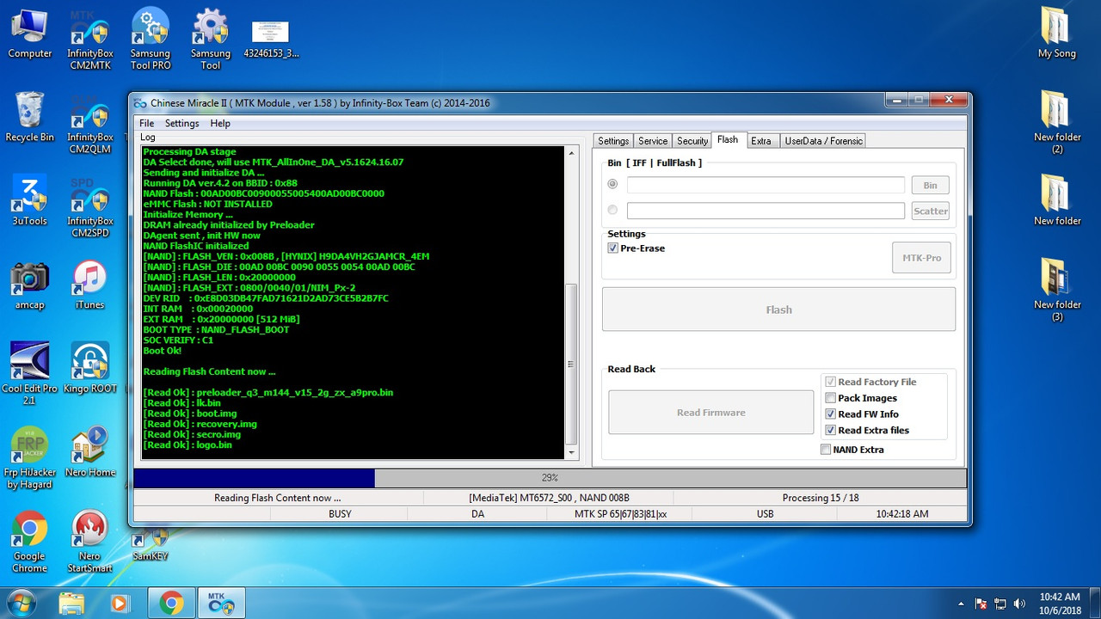Toggle the Pre-Erase checkbox
Image resolution: width=1101 pixels, height=619 pixels.
613,248
